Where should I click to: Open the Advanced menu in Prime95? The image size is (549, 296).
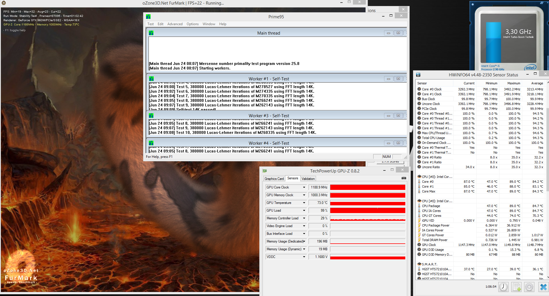click(175, 24)
